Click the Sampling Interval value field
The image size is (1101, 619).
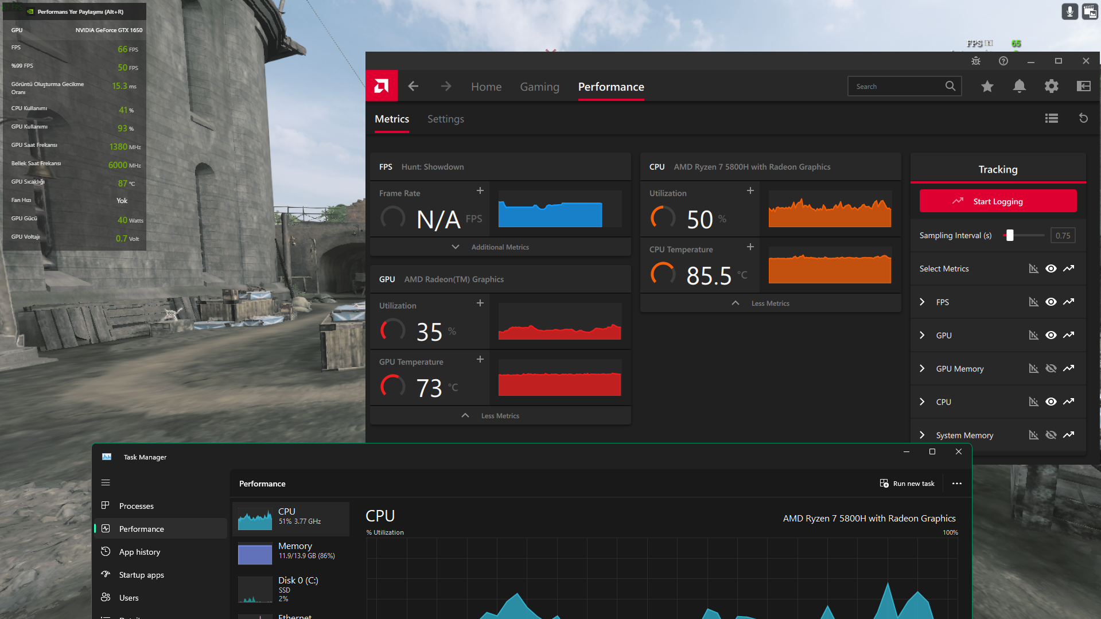pyautogui.click(x=1063, y=235)
